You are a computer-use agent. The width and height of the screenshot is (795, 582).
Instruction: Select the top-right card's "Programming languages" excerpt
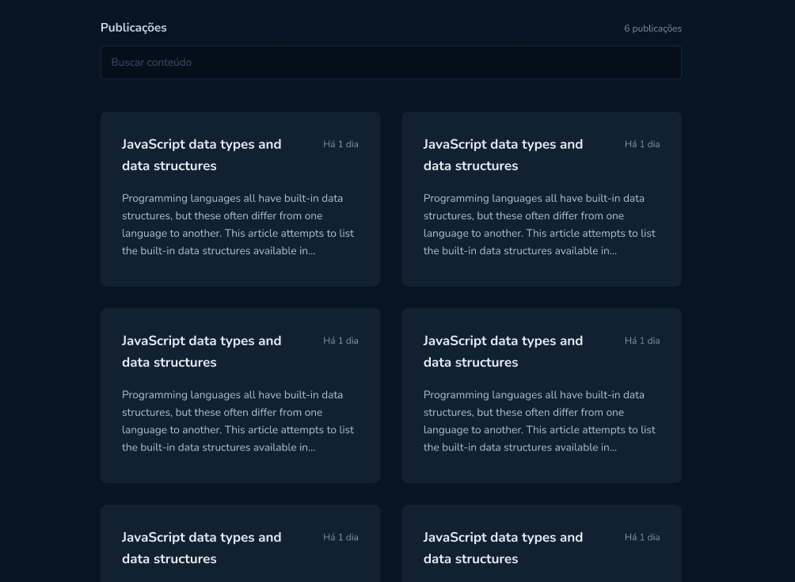point(539,225)
